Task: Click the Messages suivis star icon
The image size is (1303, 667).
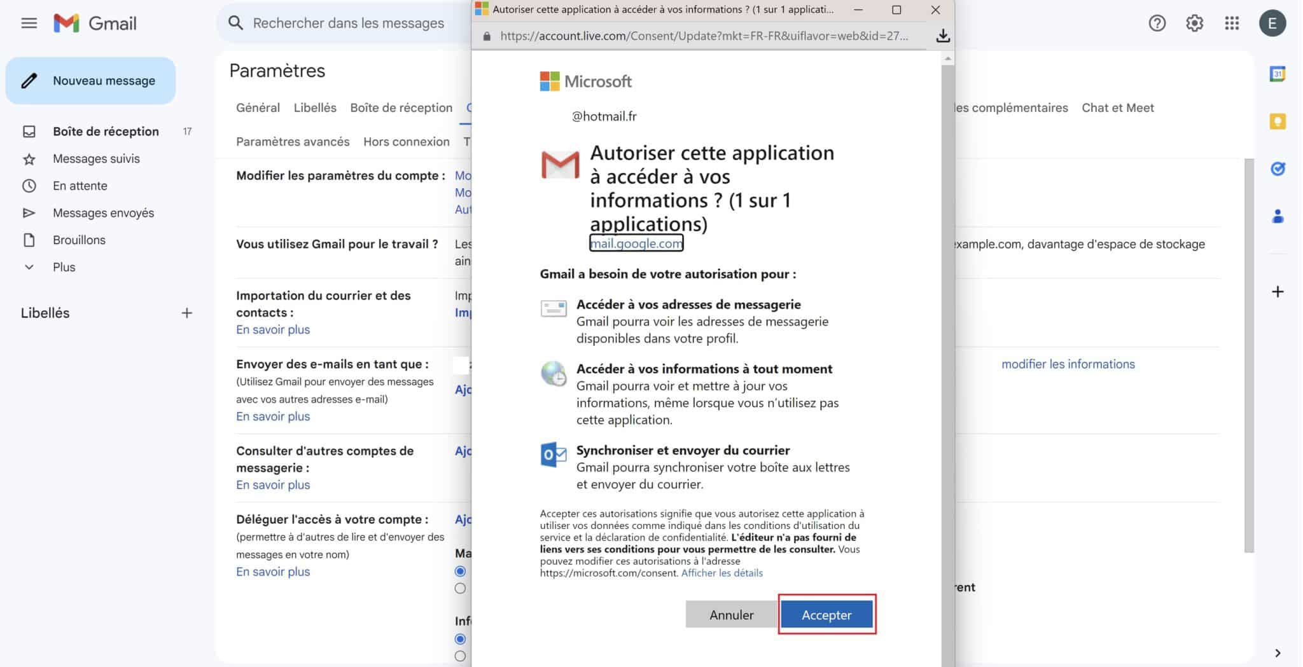Action: pos(29,159)
